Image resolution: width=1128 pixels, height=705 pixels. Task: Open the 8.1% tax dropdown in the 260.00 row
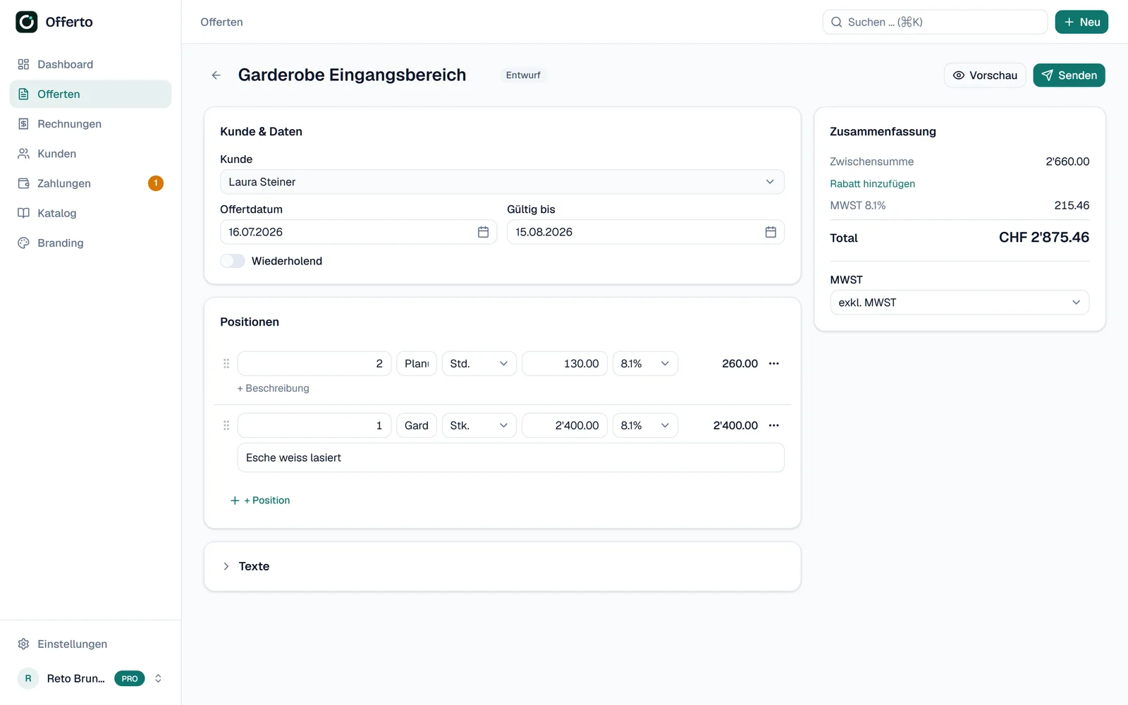pyautogui.click(x=645, y=364)
